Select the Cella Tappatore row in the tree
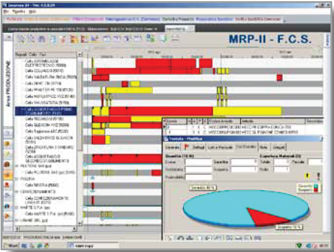The height and width of the screenshot is (252, 334). (46, 131)
